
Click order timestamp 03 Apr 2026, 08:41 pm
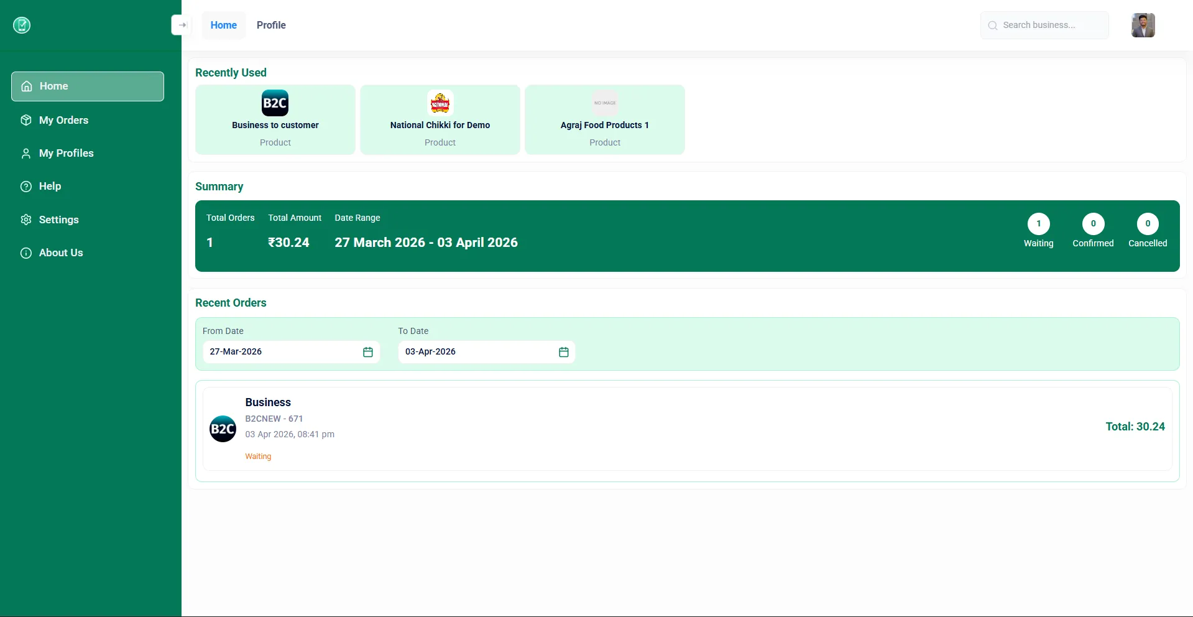click(290, 434)
